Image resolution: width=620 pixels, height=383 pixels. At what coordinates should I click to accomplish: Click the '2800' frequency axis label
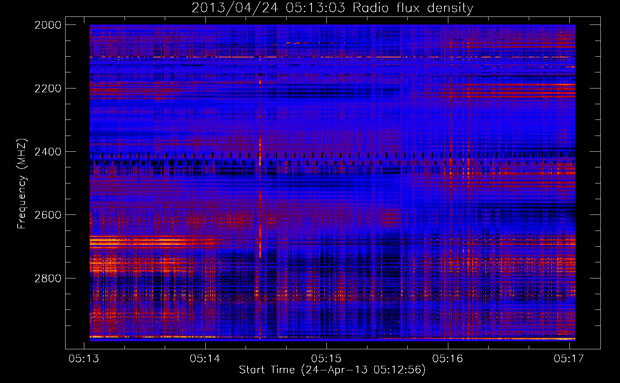point(48,278)
